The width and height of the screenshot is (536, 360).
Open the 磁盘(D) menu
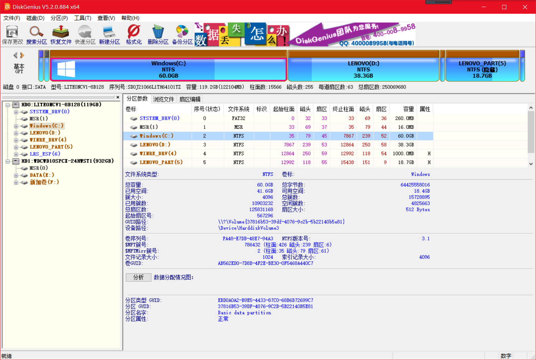coord(35,18)
